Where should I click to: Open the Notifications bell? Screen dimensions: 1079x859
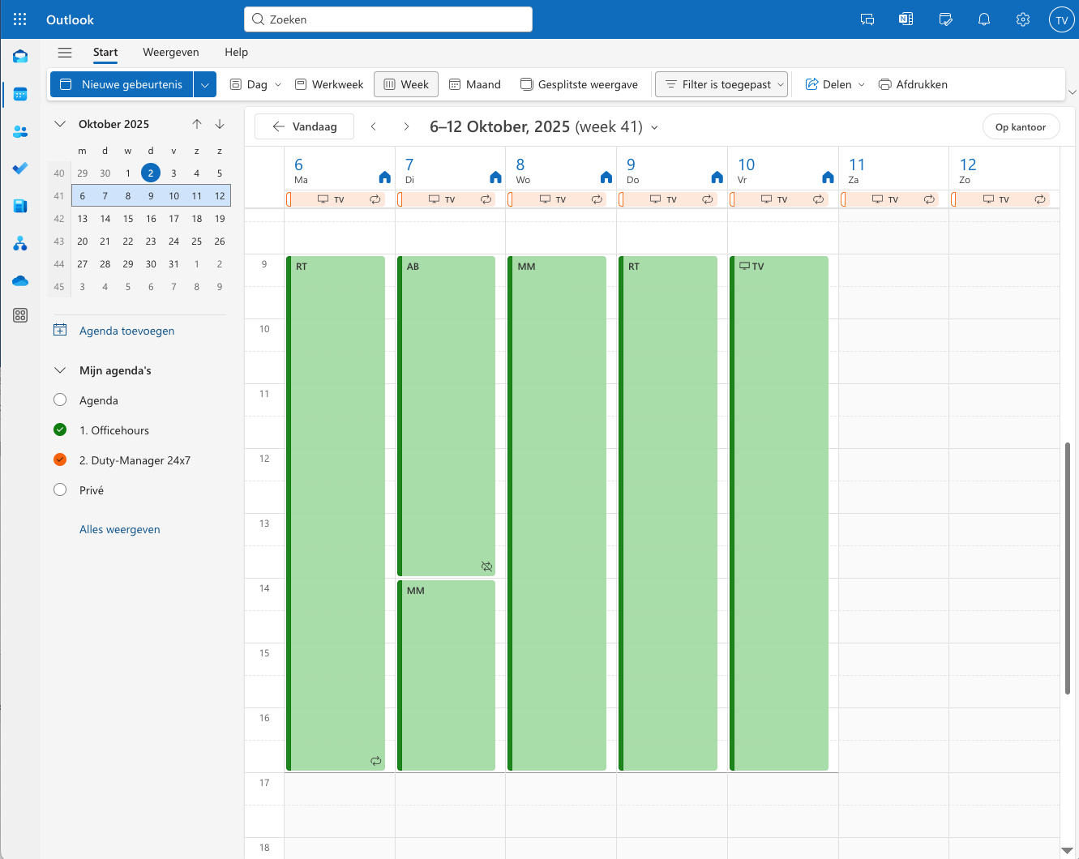tap(983, 19)
